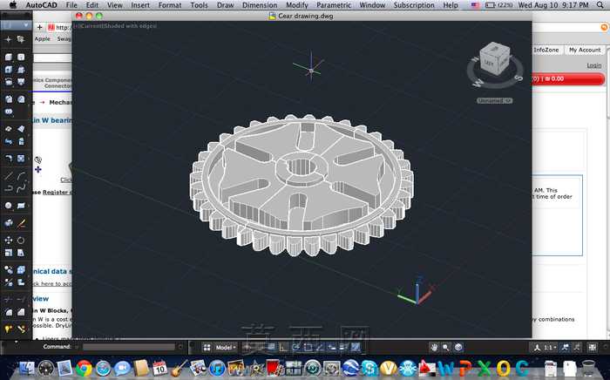Select the Polyline tool in the tool palette
The height and width of the screenshot is (380, 610).
coord(9,188)
